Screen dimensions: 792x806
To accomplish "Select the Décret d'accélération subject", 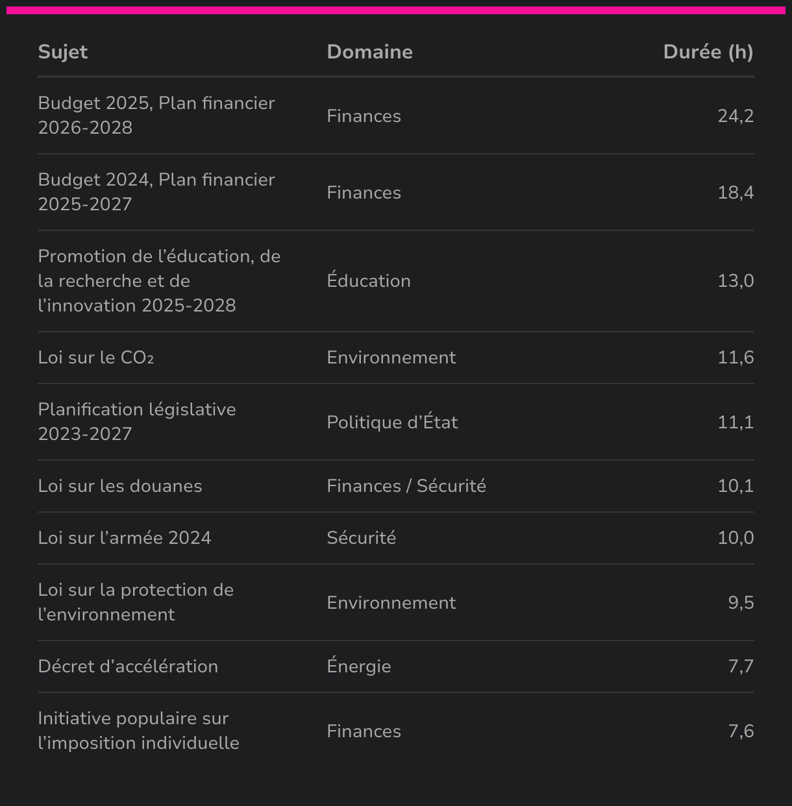I will pyautogui.click(x=128, y=666).
